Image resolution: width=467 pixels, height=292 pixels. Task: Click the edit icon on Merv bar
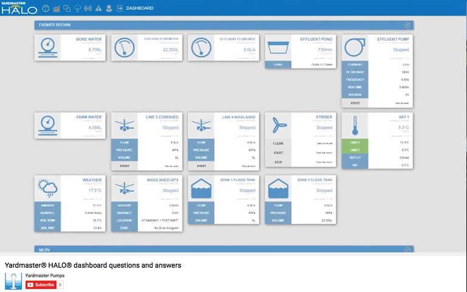pos(407,249)
